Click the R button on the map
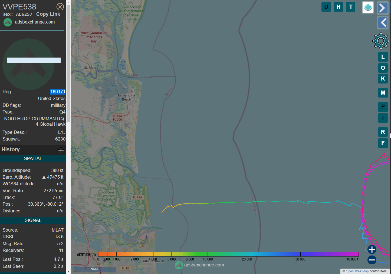 coord(383,132)
